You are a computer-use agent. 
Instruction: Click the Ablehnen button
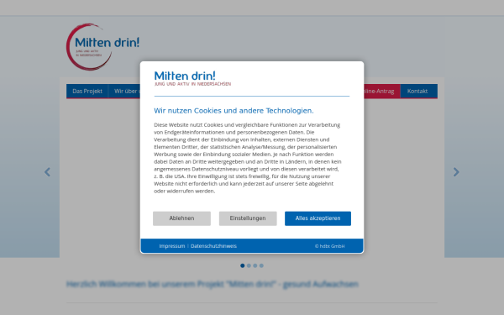tap(181, 218)
